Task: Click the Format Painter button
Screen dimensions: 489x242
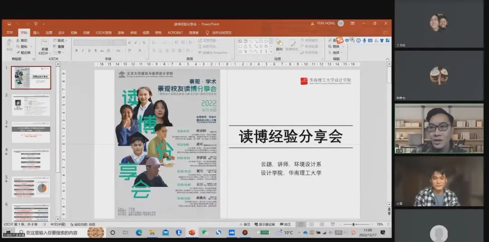Action: [x=23, y=52]
